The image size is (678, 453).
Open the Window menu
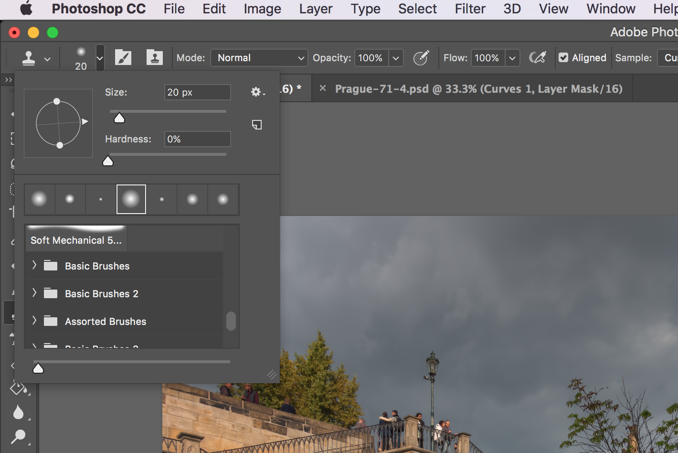[611, 9]
